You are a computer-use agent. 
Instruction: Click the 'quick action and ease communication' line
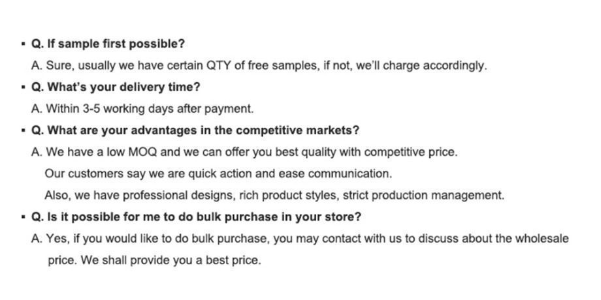point(218,173)
